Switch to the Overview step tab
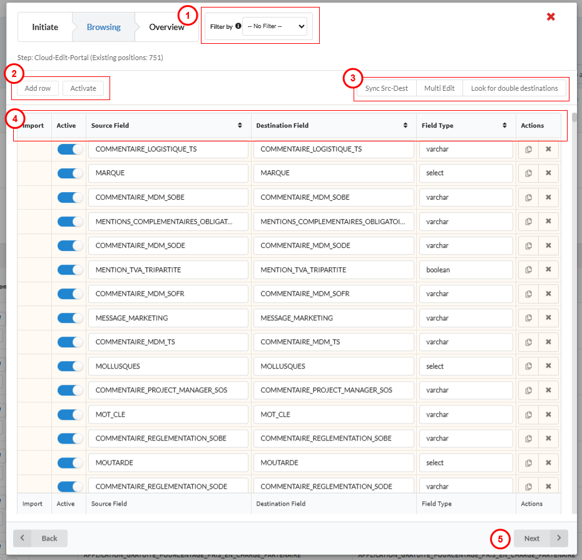Viewport: 582px width, 560px height. coord(166,27)
